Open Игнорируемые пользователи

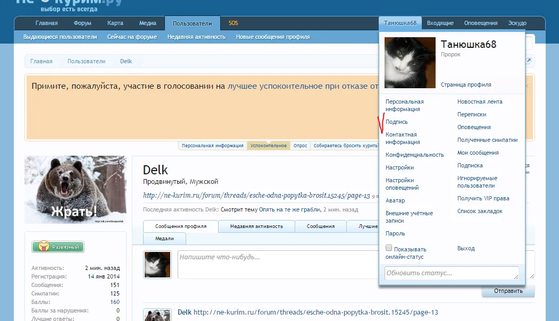click(x=477, y=182)
